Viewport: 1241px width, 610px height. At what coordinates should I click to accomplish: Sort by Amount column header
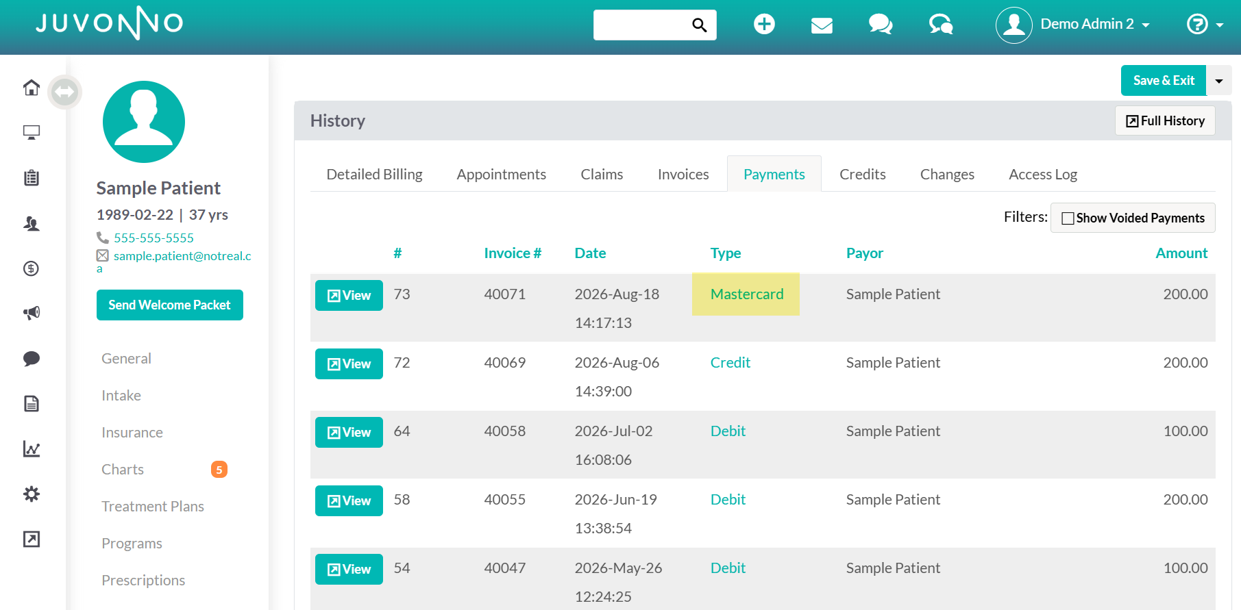pyautogui.click(x=1181, y=253)
